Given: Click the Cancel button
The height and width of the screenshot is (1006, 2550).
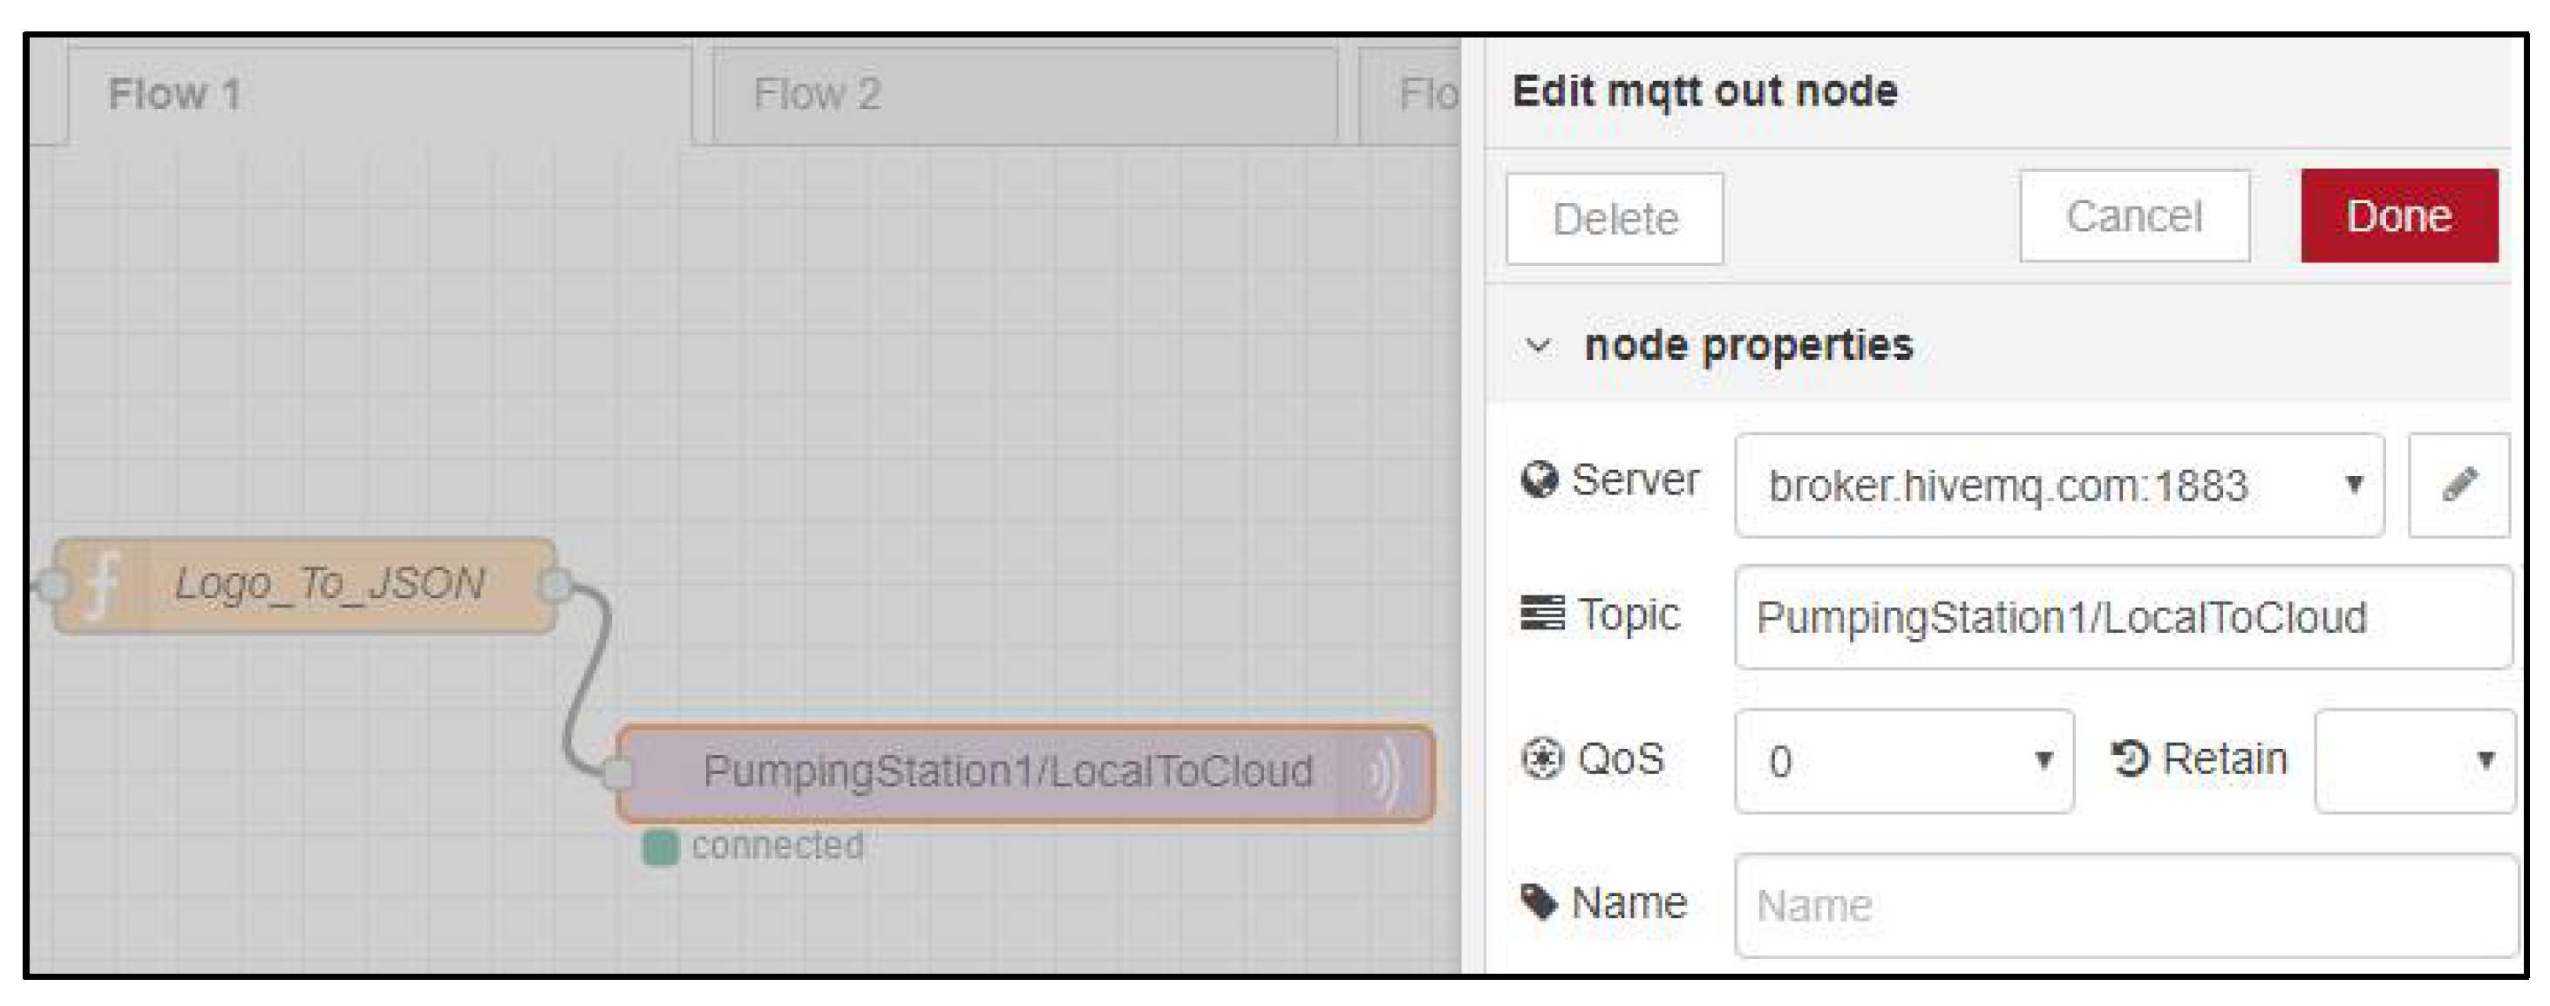Looking at the screenshot, I should point(2133,217).
